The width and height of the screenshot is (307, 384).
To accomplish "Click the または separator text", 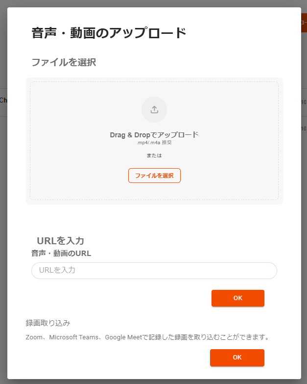I will tap(154, 155).
